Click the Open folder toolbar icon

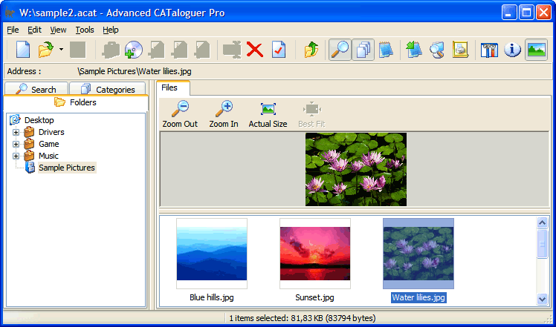(45, 50)
